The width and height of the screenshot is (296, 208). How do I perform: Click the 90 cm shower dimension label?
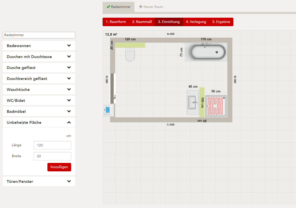[216, 91]
